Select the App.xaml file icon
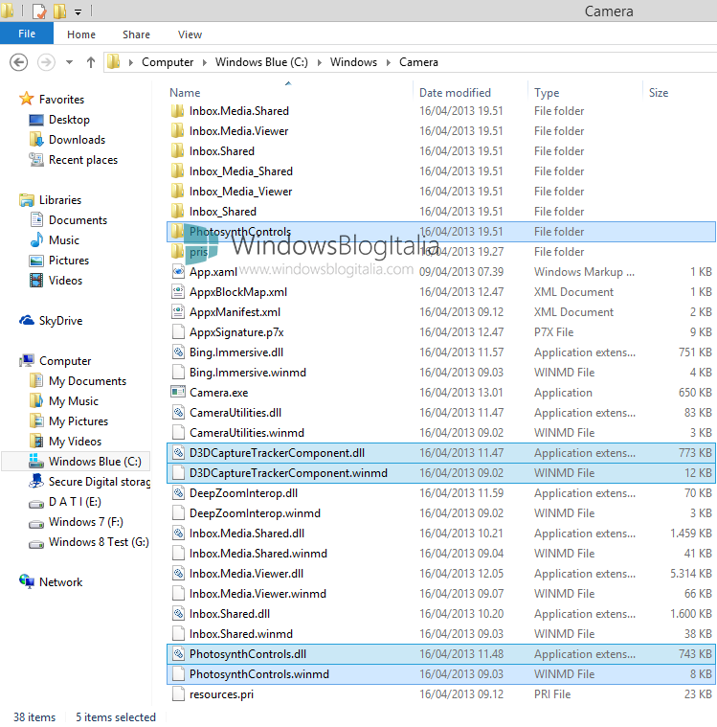717x727 pixels. [x=178, y=272]
